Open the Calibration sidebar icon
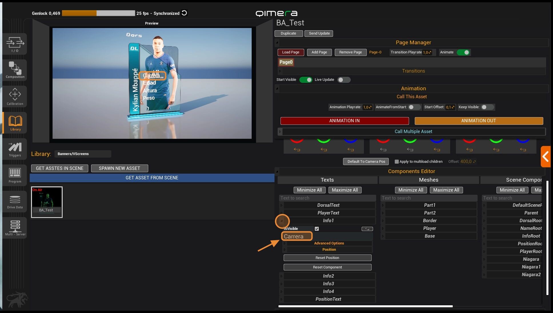Viewport: 553px width, 313px height. point(15,97)
